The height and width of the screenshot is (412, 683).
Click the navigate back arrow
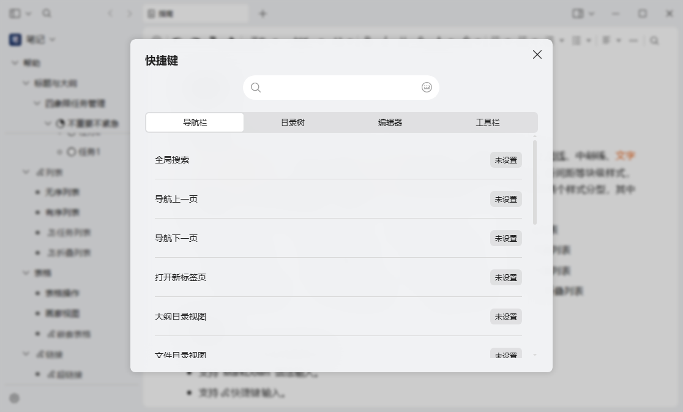pyautogui.click(x=110, y=13)
